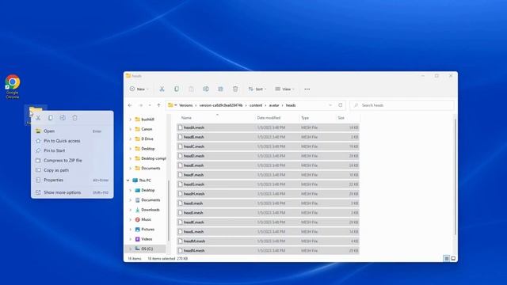Image resolution: width=507 pixels, height=285 pixels.
Task: Click the Copy icon in the context menu
Action: tap(51, 118)
